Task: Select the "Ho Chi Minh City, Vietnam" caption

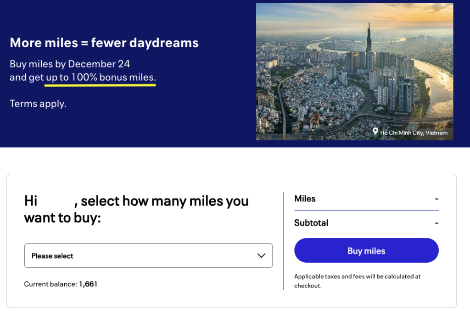Action: pos(414,133)
